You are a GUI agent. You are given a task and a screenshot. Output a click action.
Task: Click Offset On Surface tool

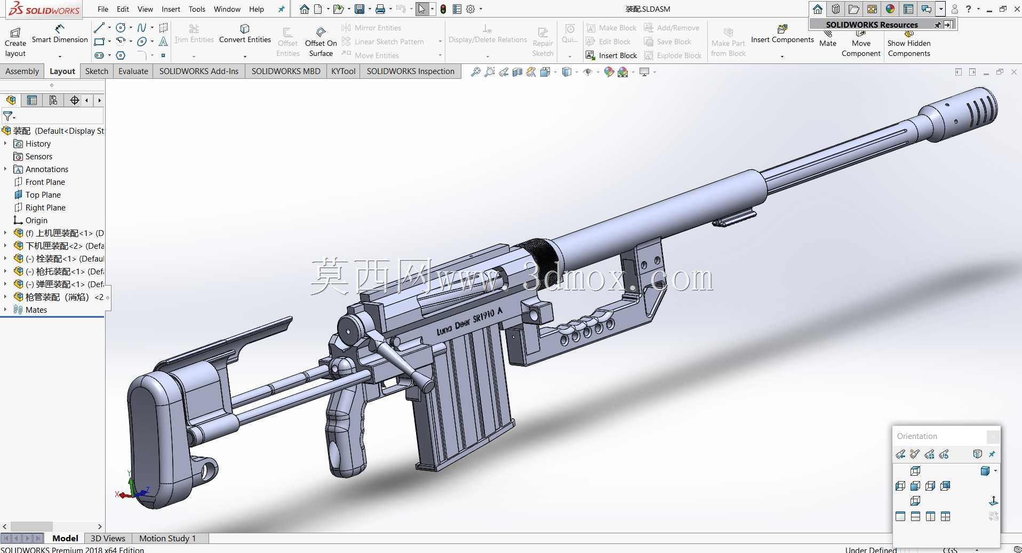pos(321,43)
